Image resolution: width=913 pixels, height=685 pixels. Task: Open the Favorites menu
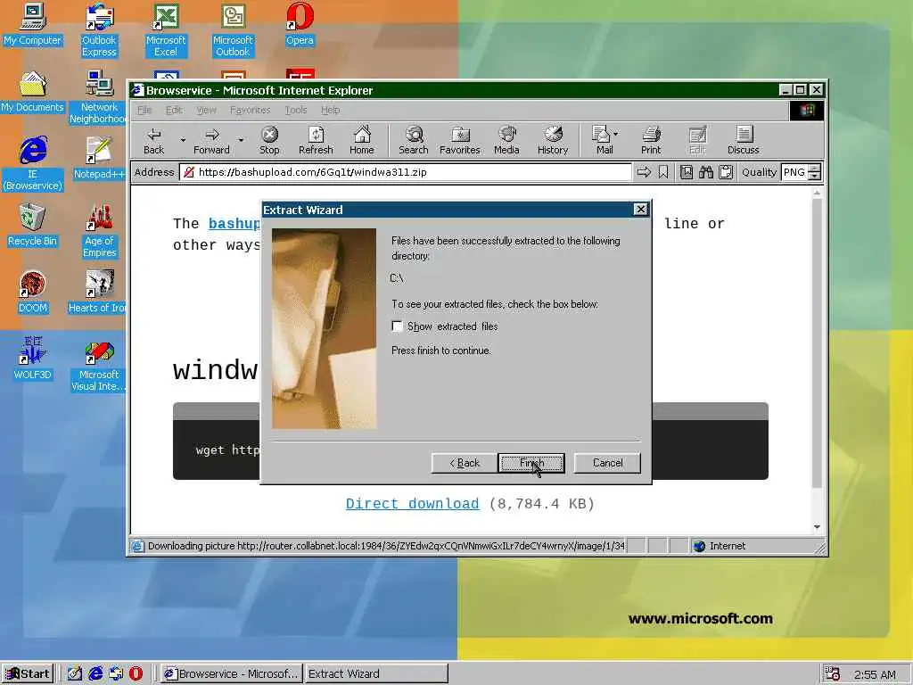click(x=250, y=110)
